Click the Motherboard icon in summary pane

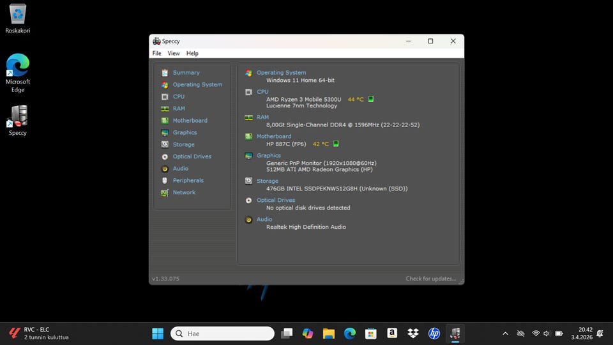tap(248, 137)
